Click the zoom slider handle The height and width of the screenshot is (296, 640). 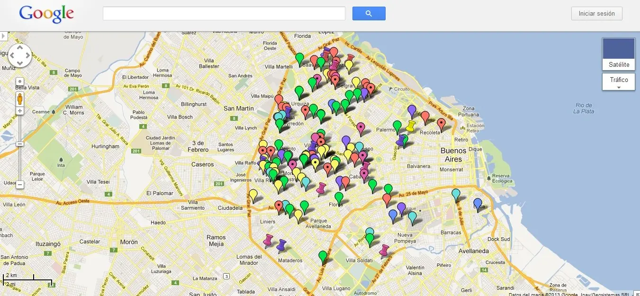coord(20,144)
